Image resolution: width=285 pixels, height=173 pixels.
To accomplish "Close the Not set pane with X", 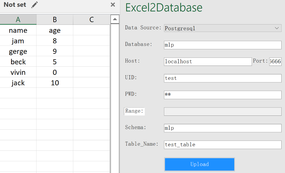I will (x=113, y=5).
